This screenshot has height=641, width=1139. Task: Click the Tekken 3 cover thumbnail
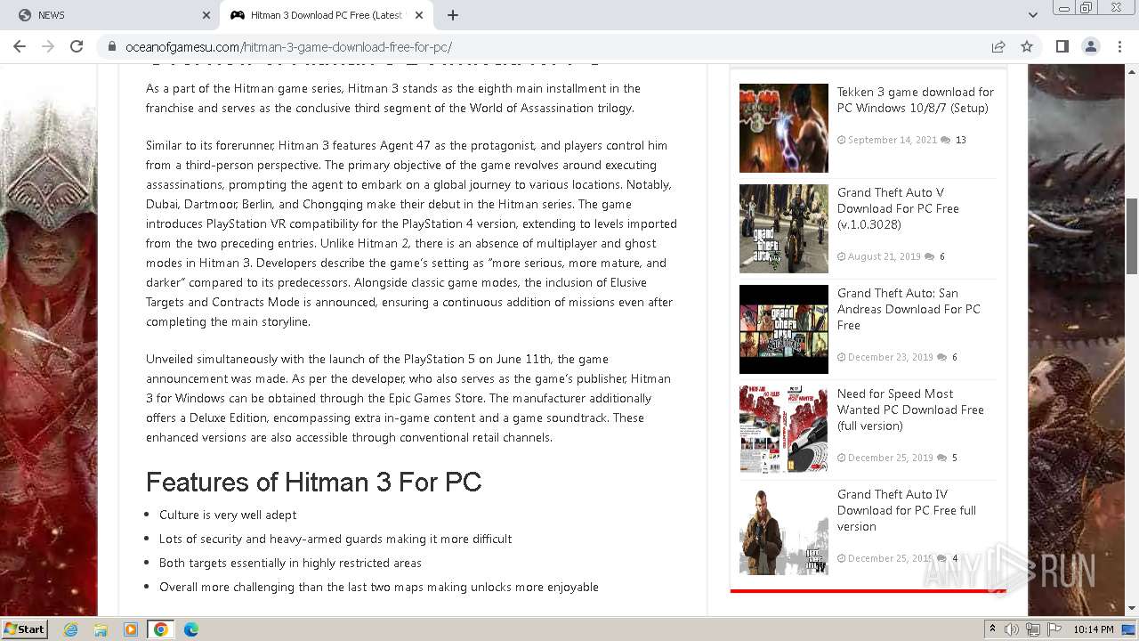tap(784, 128)
